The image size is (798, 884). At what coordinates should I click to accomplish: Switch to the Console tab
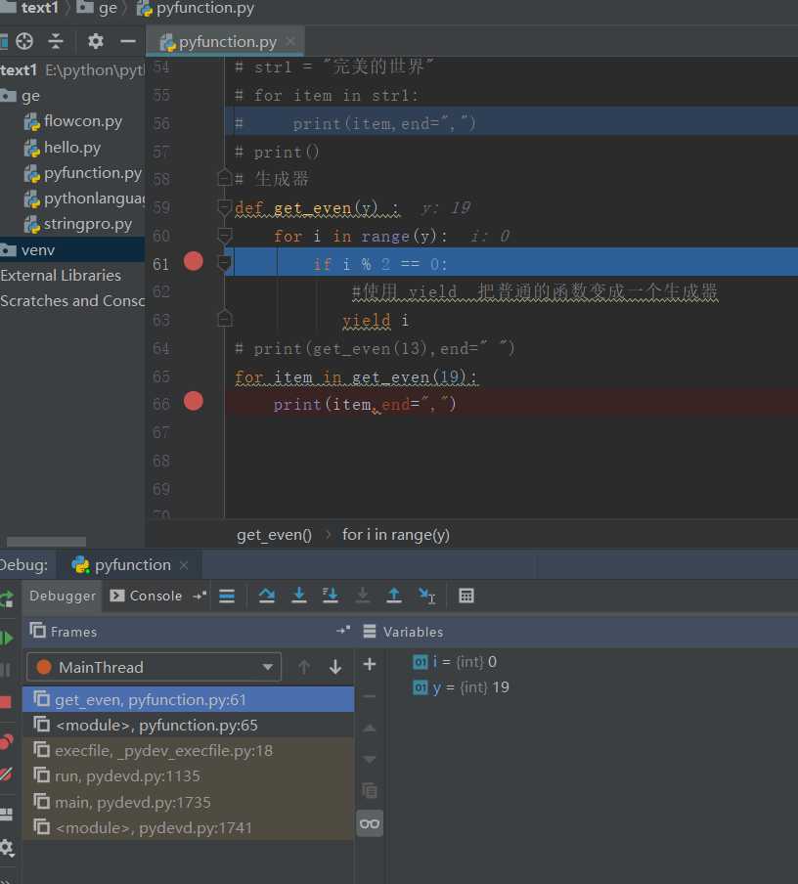[x=146, y=596]
